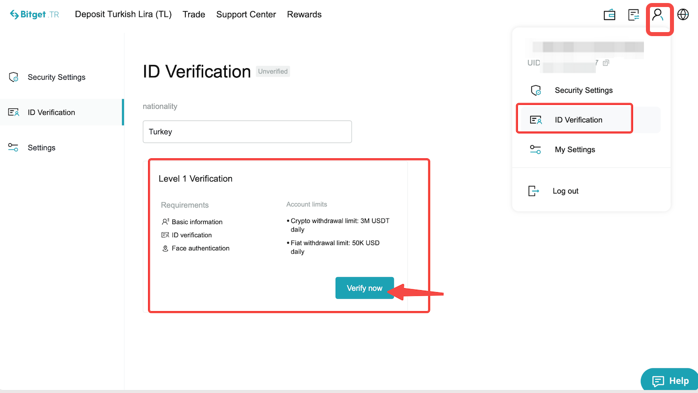
Task: Open the assets wallet icon in the header
Action: 609,15
